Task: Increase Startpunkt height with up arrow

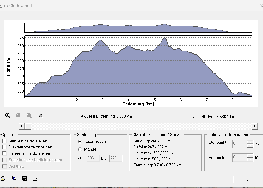Action: pos(250,142)
